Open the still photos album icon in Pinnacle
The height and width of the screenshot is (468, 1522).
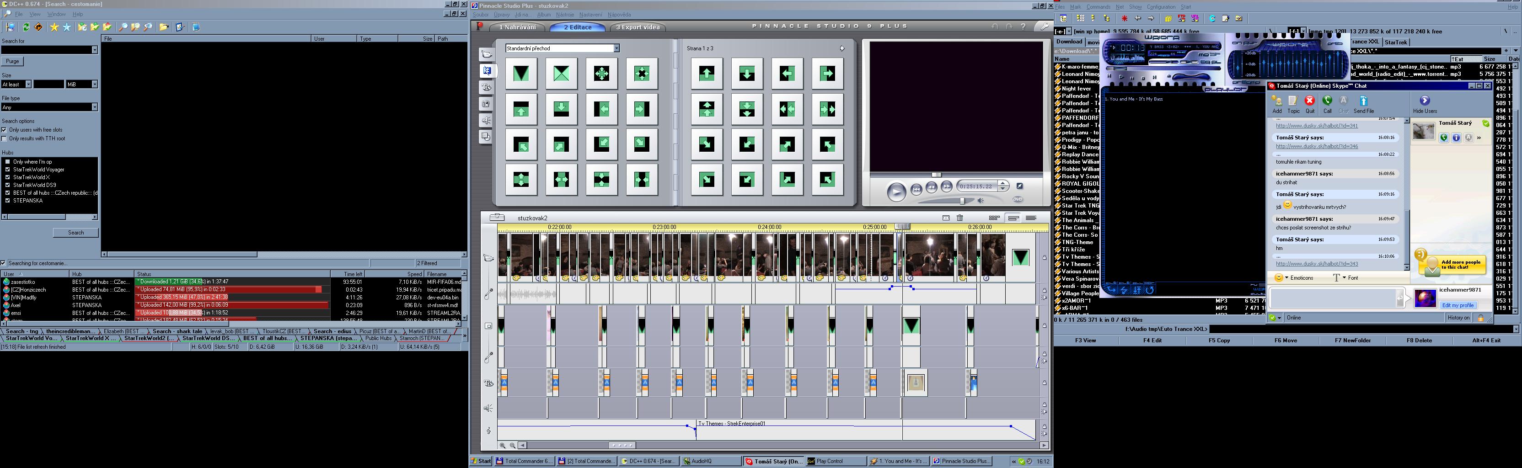[x=486, y=104]
